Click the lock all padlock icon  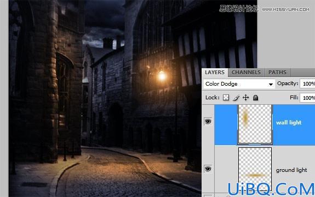point(255,98)
